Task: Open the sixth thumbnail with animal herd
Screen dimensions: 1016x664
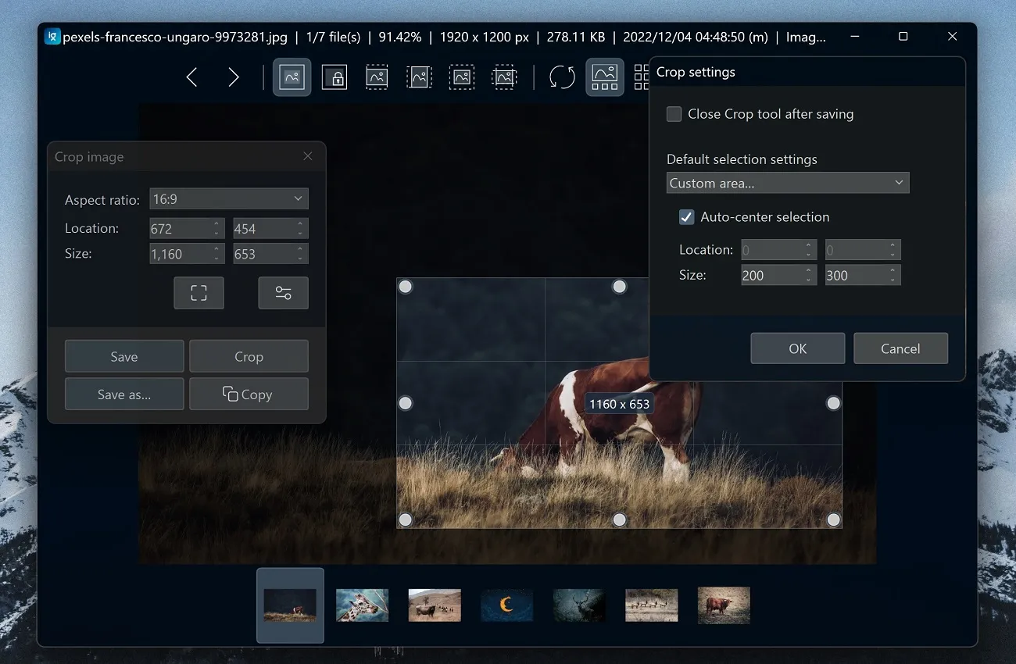Action: coord(652,605)
